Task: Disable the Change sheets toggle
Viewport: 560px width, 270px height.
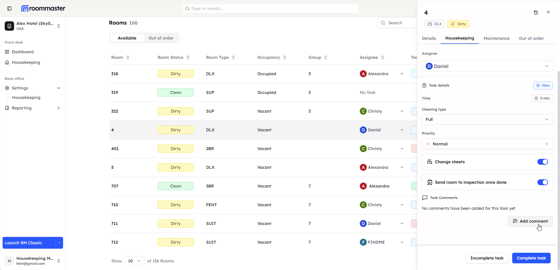Action: (542, 162)
